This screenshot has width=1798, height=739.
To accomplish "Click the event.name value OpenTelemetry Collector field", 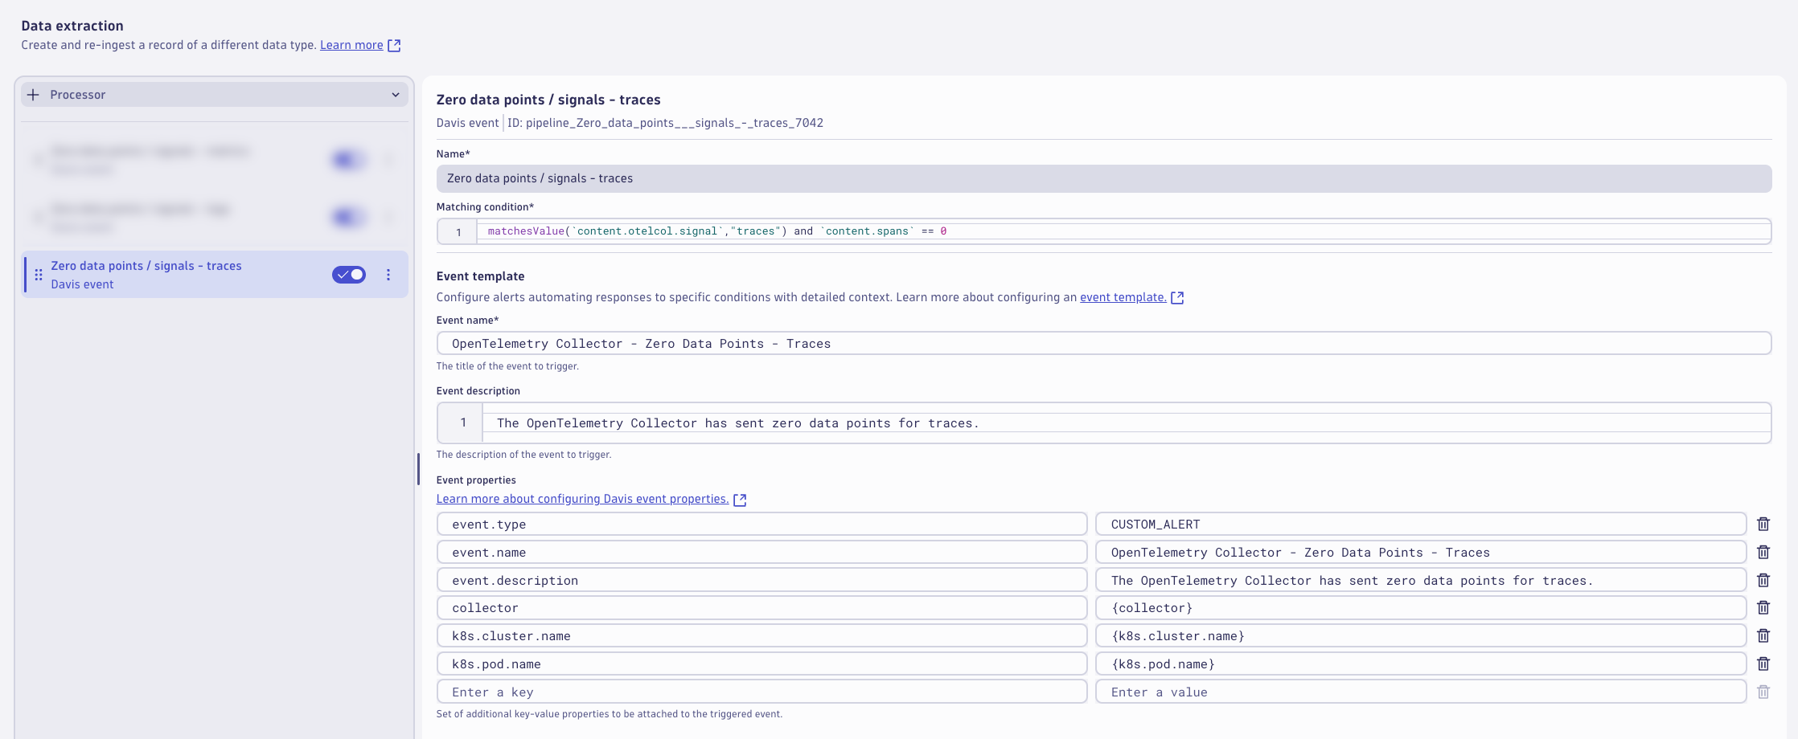I will point(1421,552).
